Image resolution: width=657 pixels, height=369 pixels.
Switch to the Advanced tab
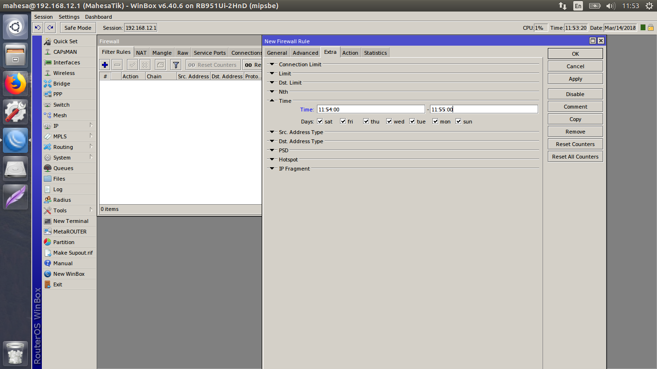(x=305, y=53)
